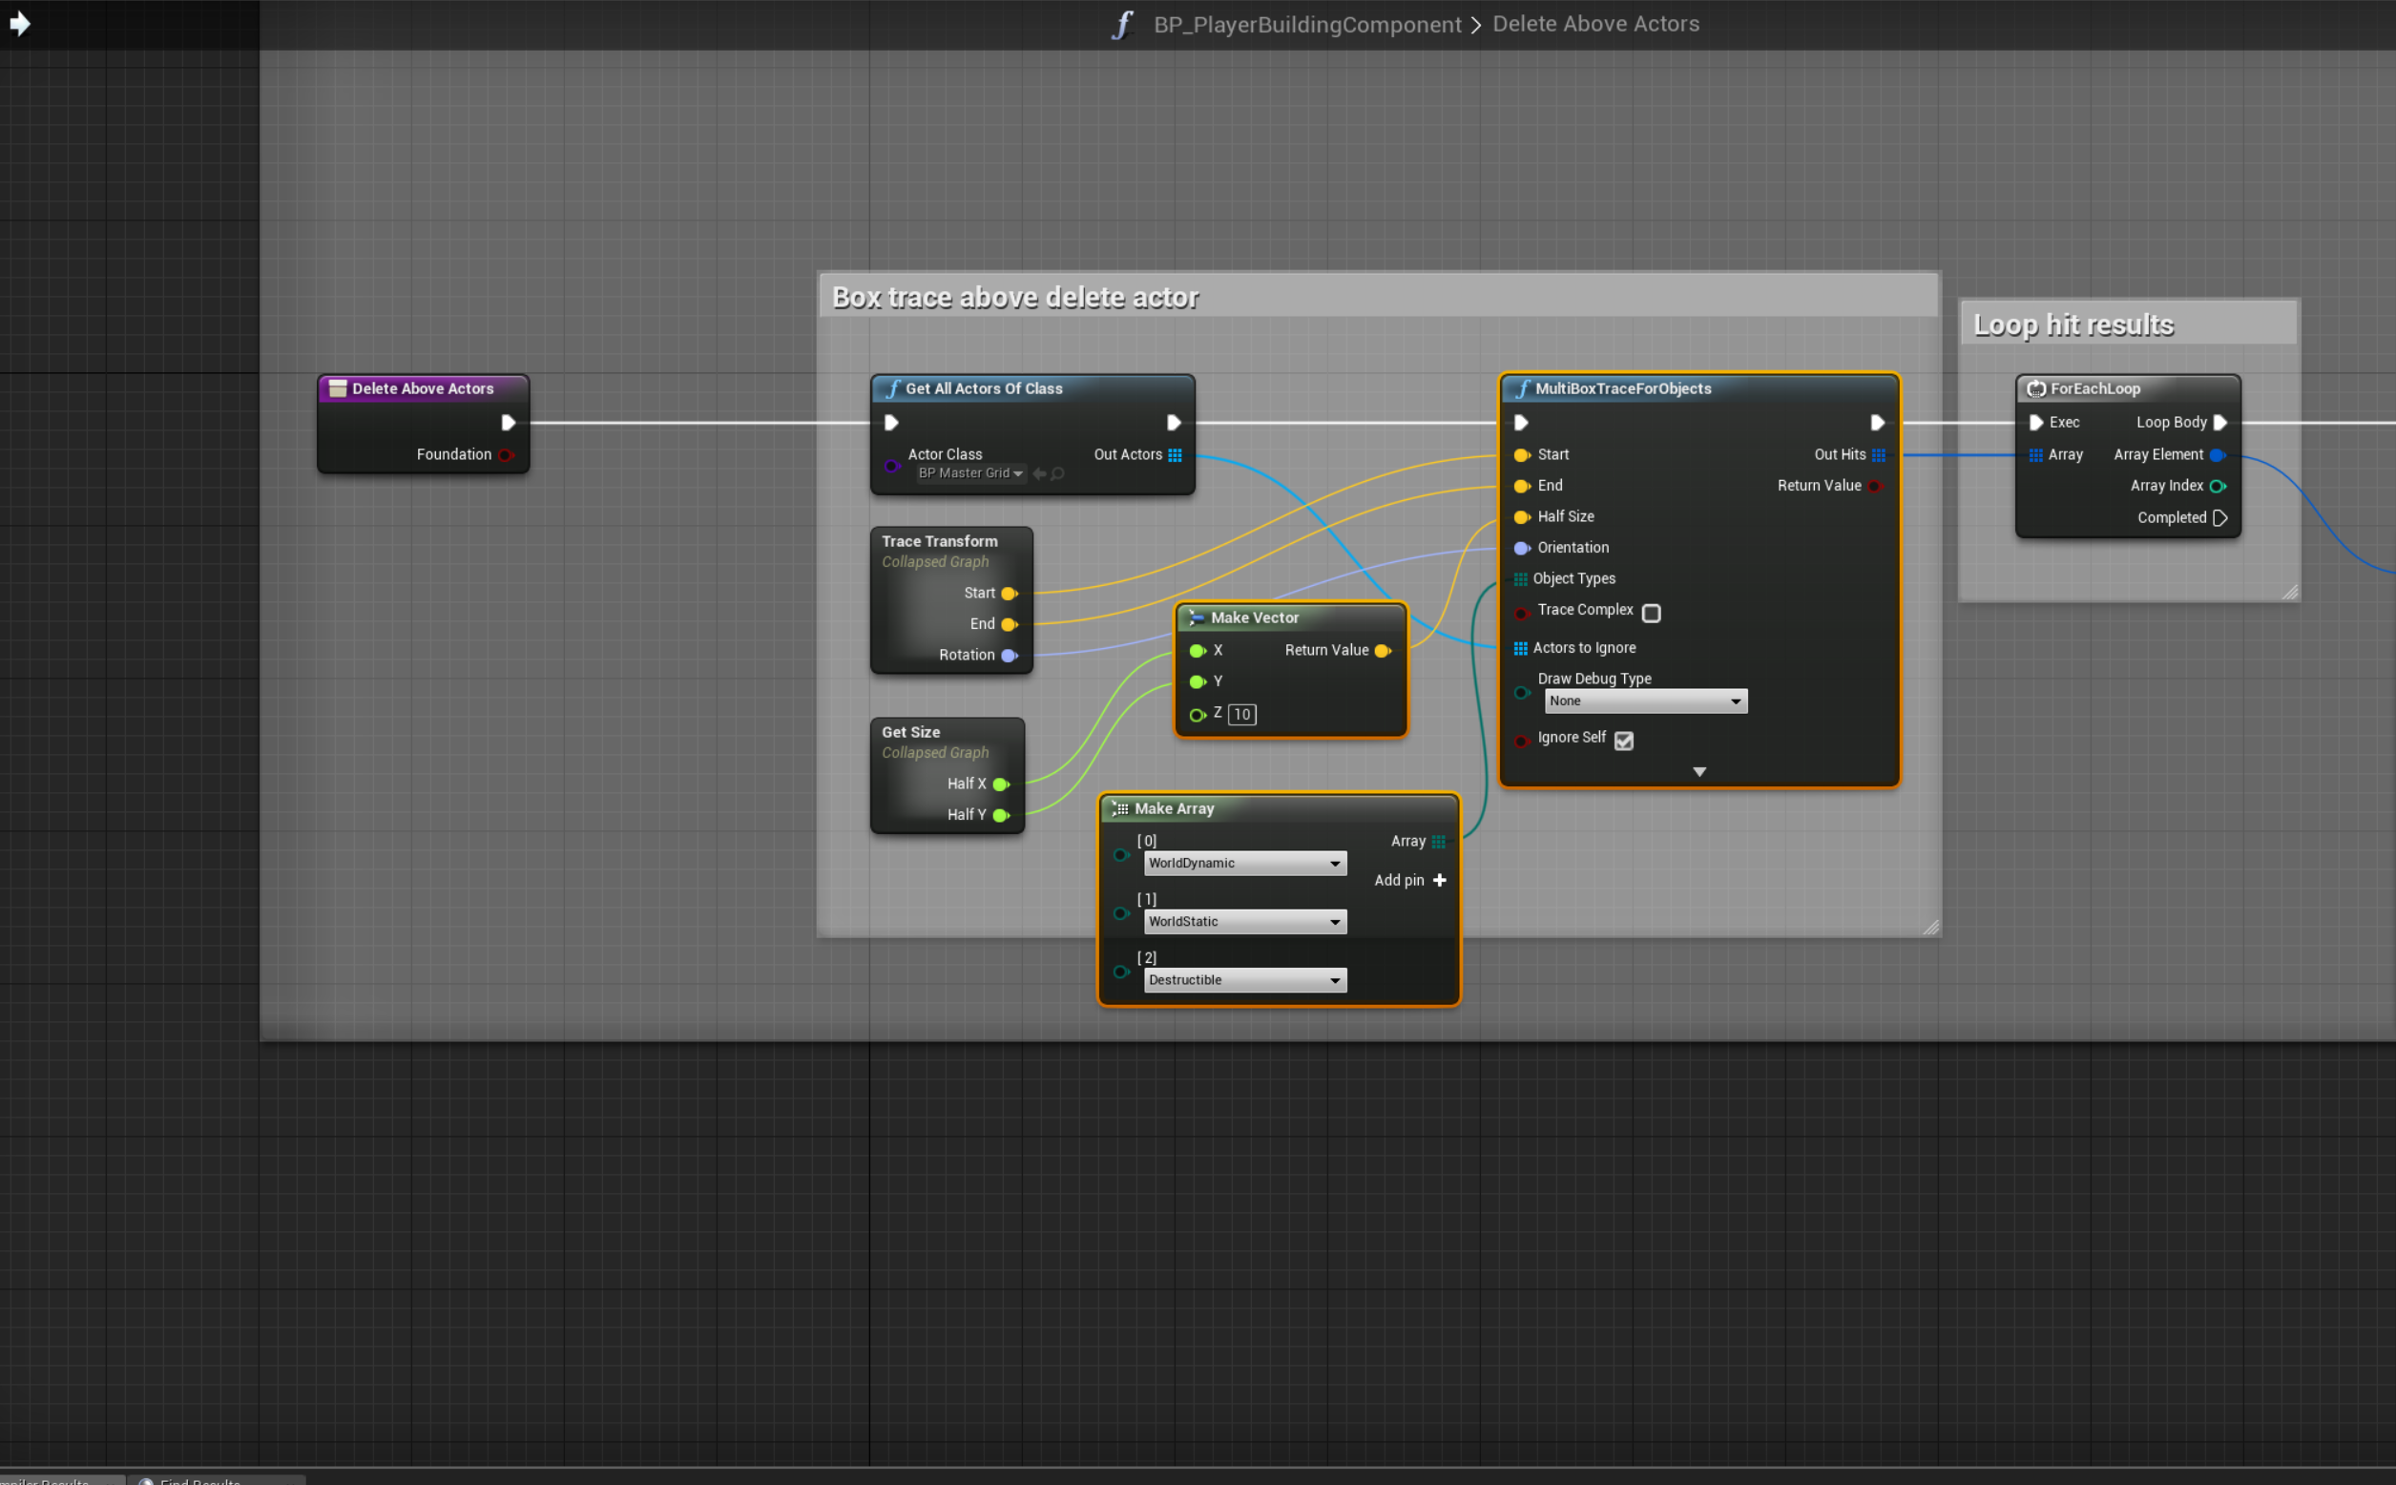The height and width of the screenshot is (1485, 2396).
Task: Expand MultiBoxTraceForObjects advanced pins arrow
Action: (x=1699, y=772)
